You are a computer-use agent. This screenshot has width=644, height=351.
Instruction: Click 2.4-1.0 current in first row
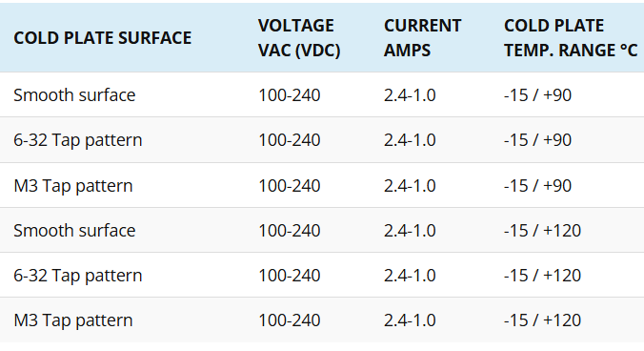(410, 95)
